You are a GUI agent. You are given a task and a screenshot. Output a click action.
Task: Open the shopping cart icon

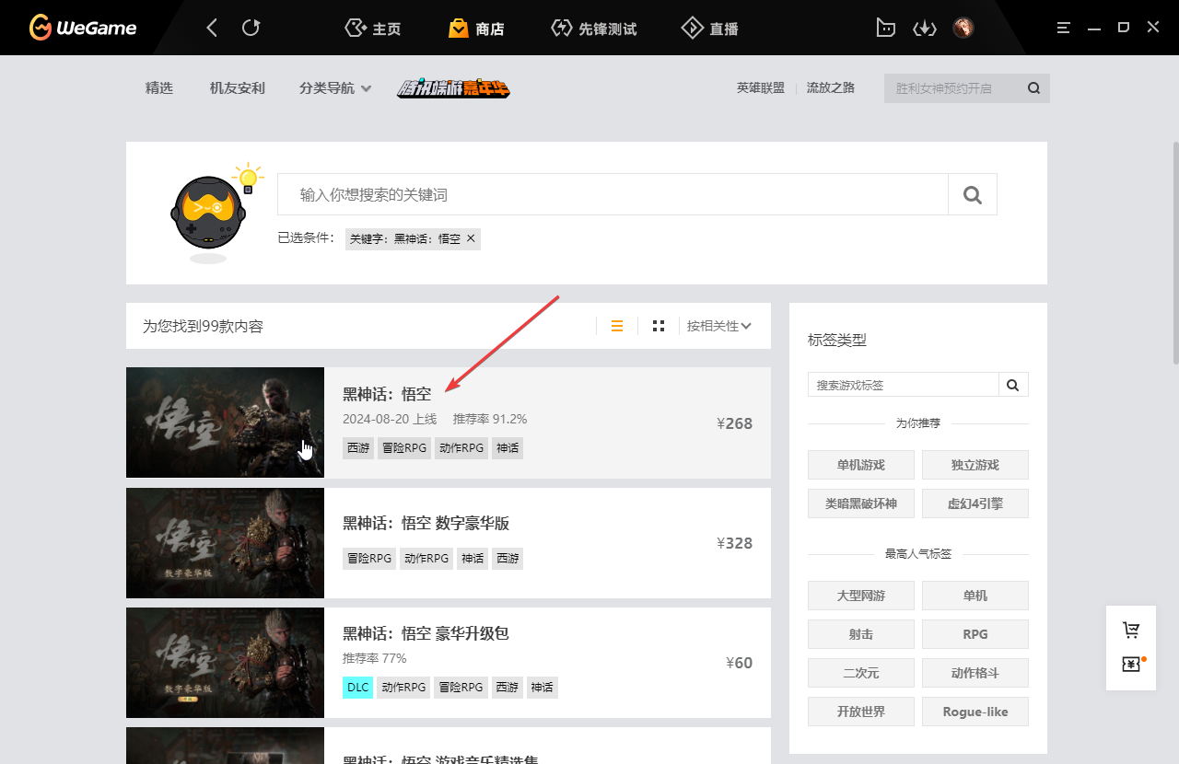click(1131, 631)
